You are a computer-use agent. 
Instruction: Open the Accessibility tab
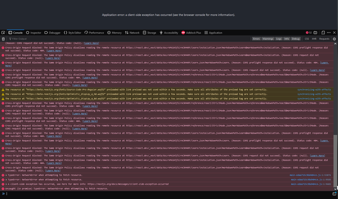point(169,33)
